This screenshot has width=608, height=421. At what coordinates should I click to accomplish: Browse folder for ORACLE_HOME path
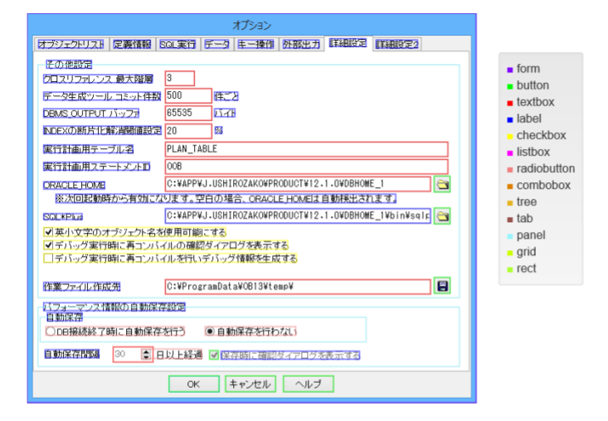pos(441,184)
